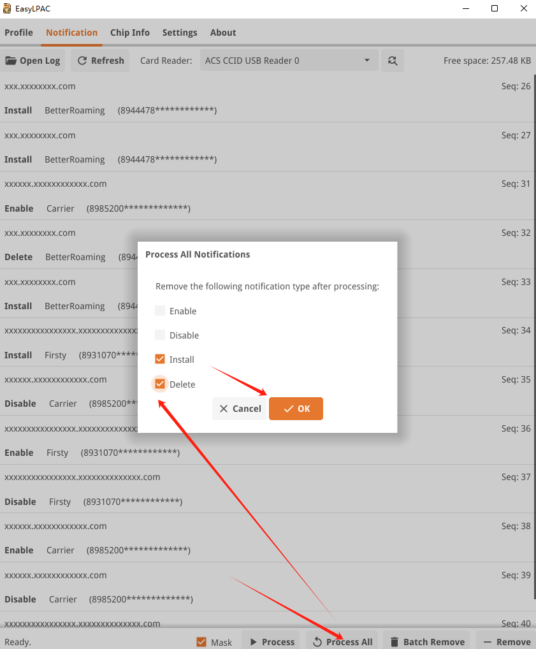Click the Process All button

342,641
